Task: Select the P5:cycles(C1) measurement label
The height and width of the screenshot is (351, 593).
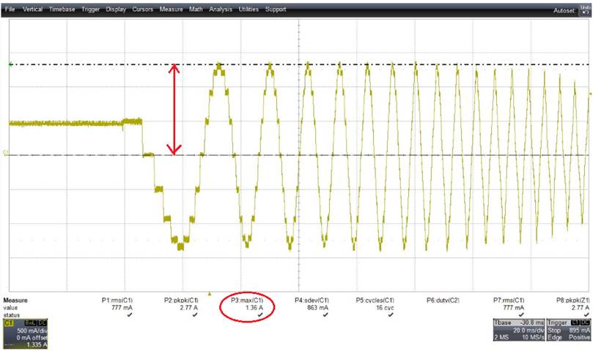Action: point(375,301)
